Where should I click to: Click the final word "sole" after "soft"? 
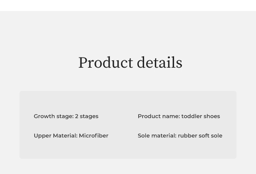(x=217, y=136)
